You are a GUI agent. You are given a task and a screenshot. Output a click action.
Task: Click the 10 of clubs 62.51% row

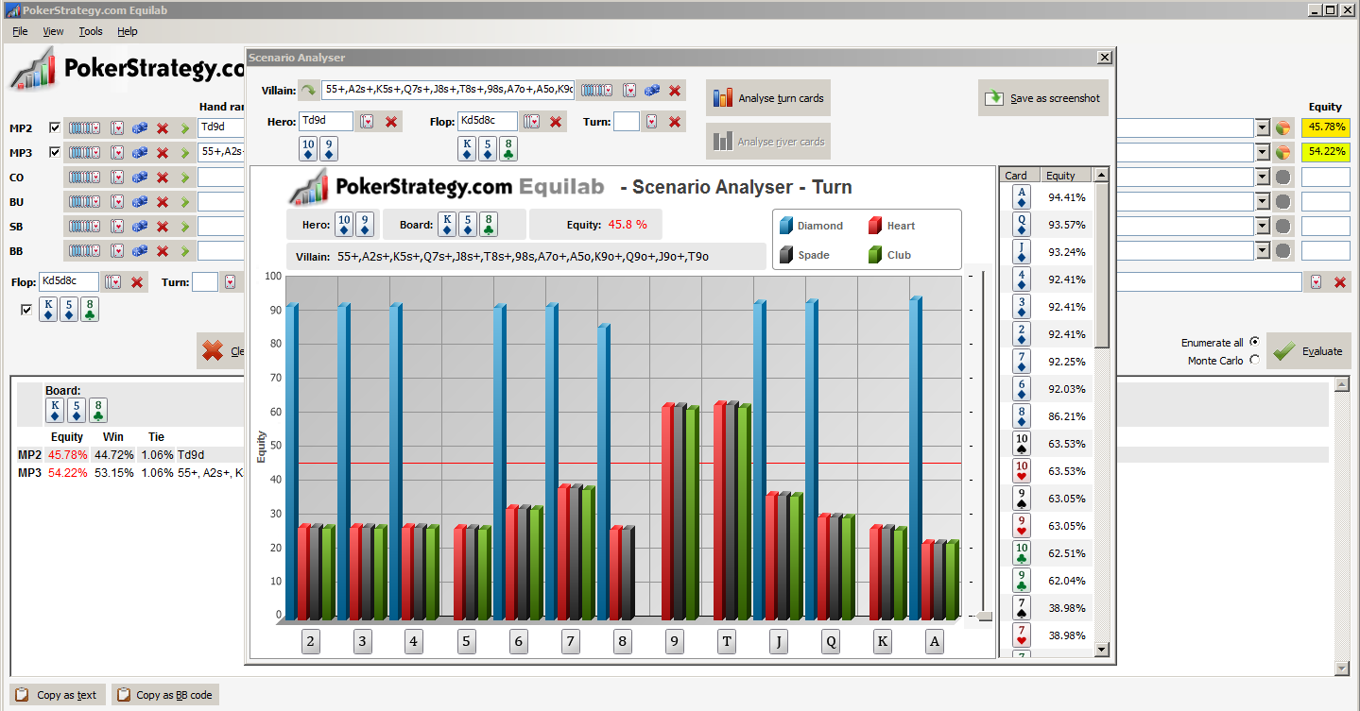point(1046,553)
